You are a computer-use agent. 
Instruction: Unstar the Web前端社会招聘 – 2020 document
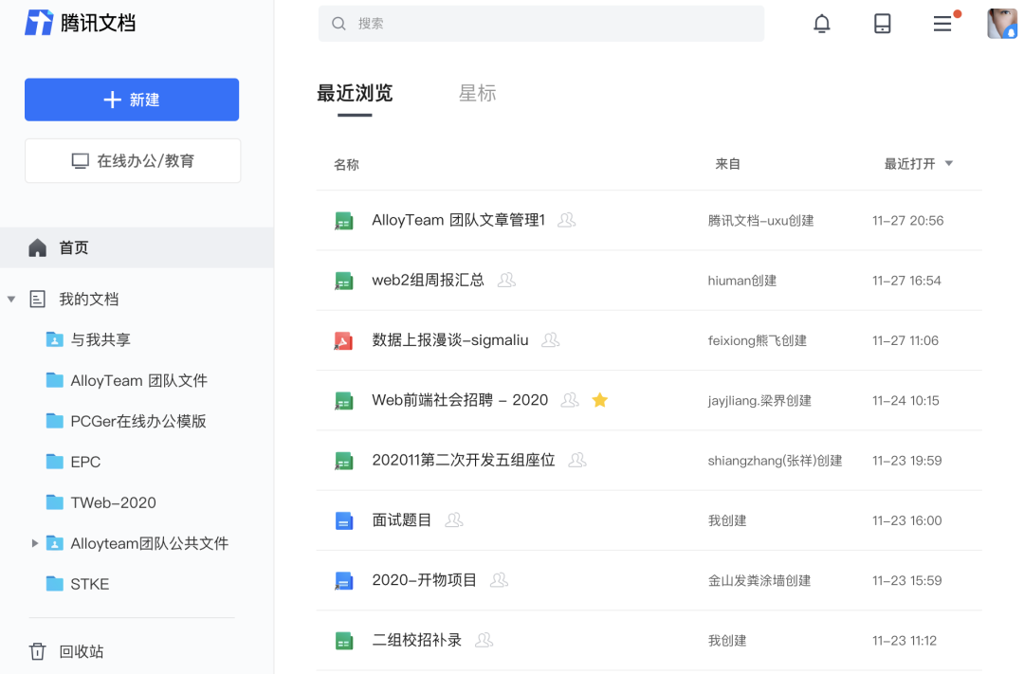click(x=599, y=400)
